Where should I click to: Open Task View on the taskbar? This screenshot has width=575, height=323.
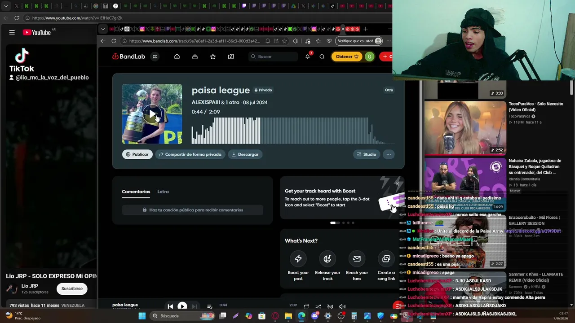[x=223, y=316]
